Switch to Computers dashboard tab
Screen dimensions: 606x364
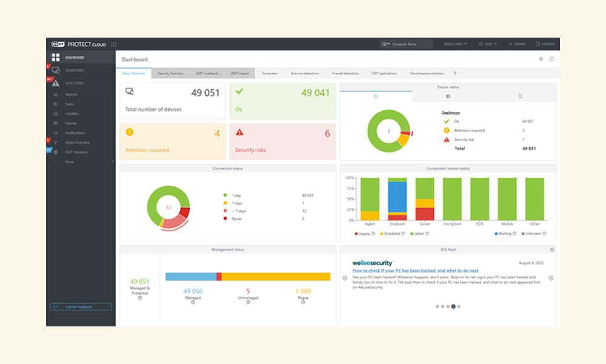pos(270,73)
